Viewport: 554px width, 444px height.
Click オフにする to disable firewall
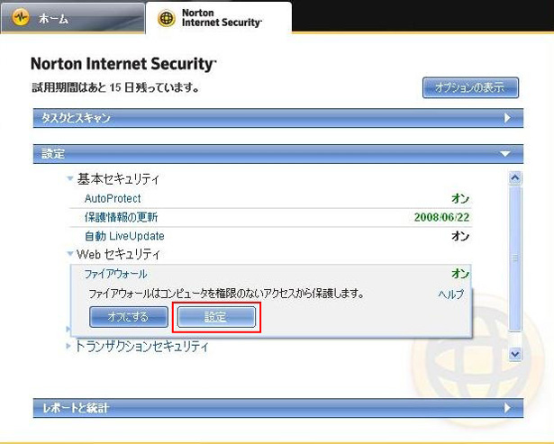(129, 317)
